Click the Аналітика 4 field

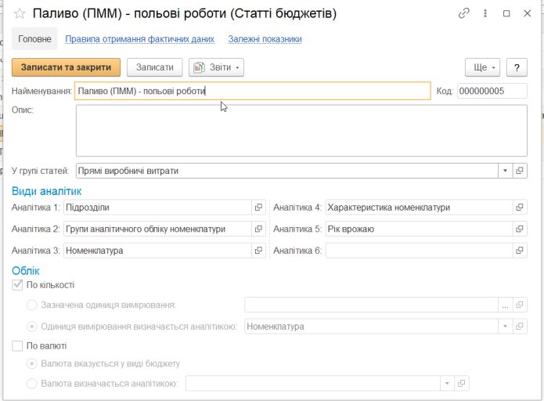click(419, 208)
